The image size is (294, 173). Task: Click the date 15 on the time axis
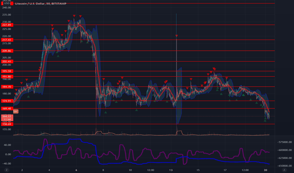(198, 170)
